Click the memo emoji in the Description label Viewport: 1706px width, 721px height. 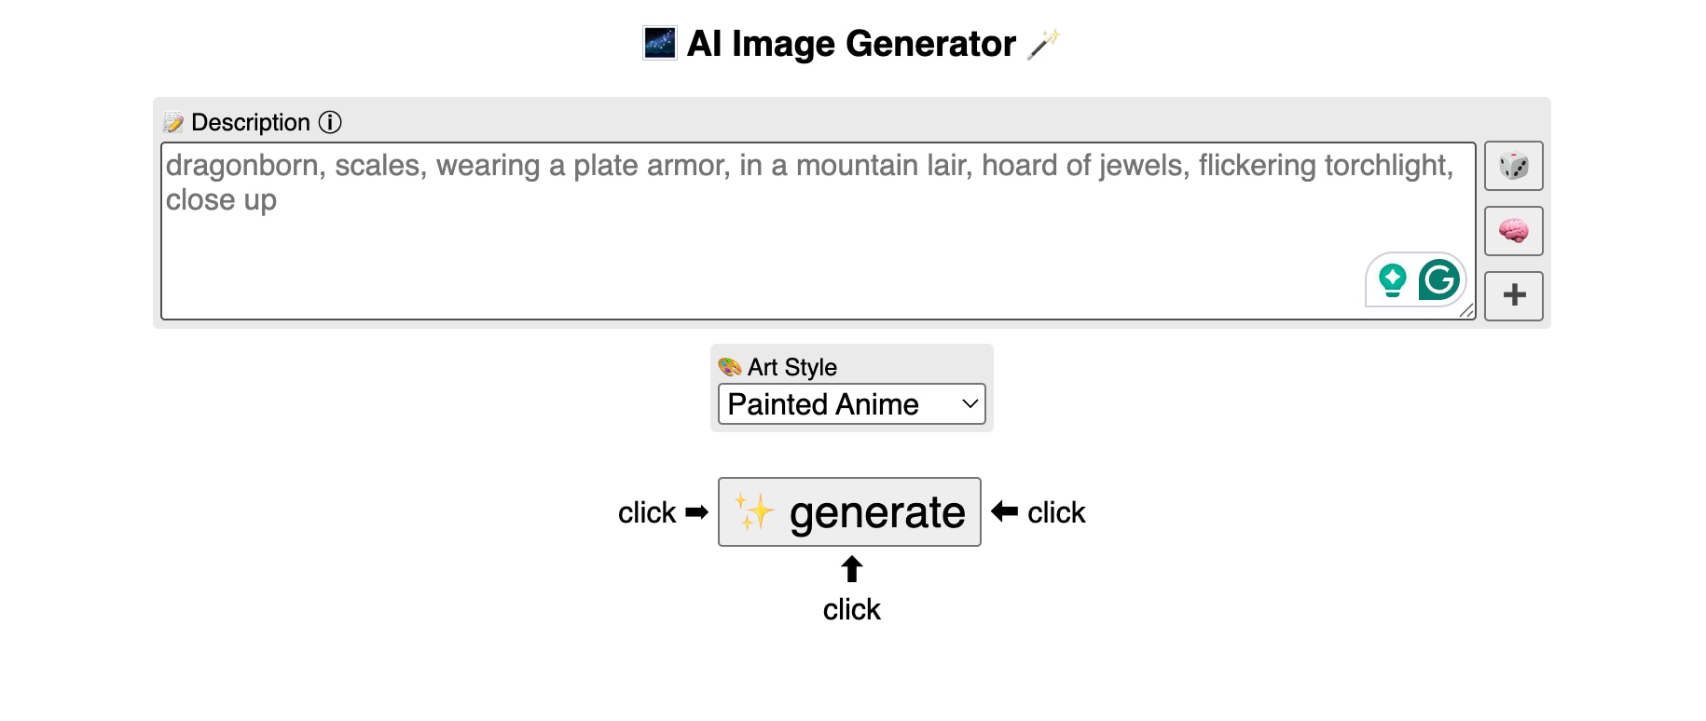coord(172,121)
